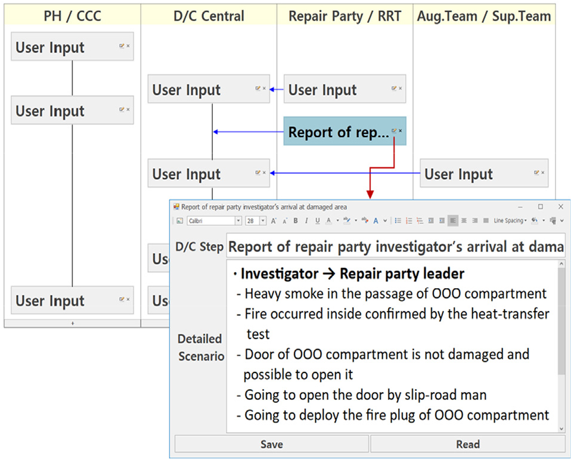The height and width of the screenshot is (459, 571).
Task: Click the font color underlined A icon
Action: (x=328, y=221)
